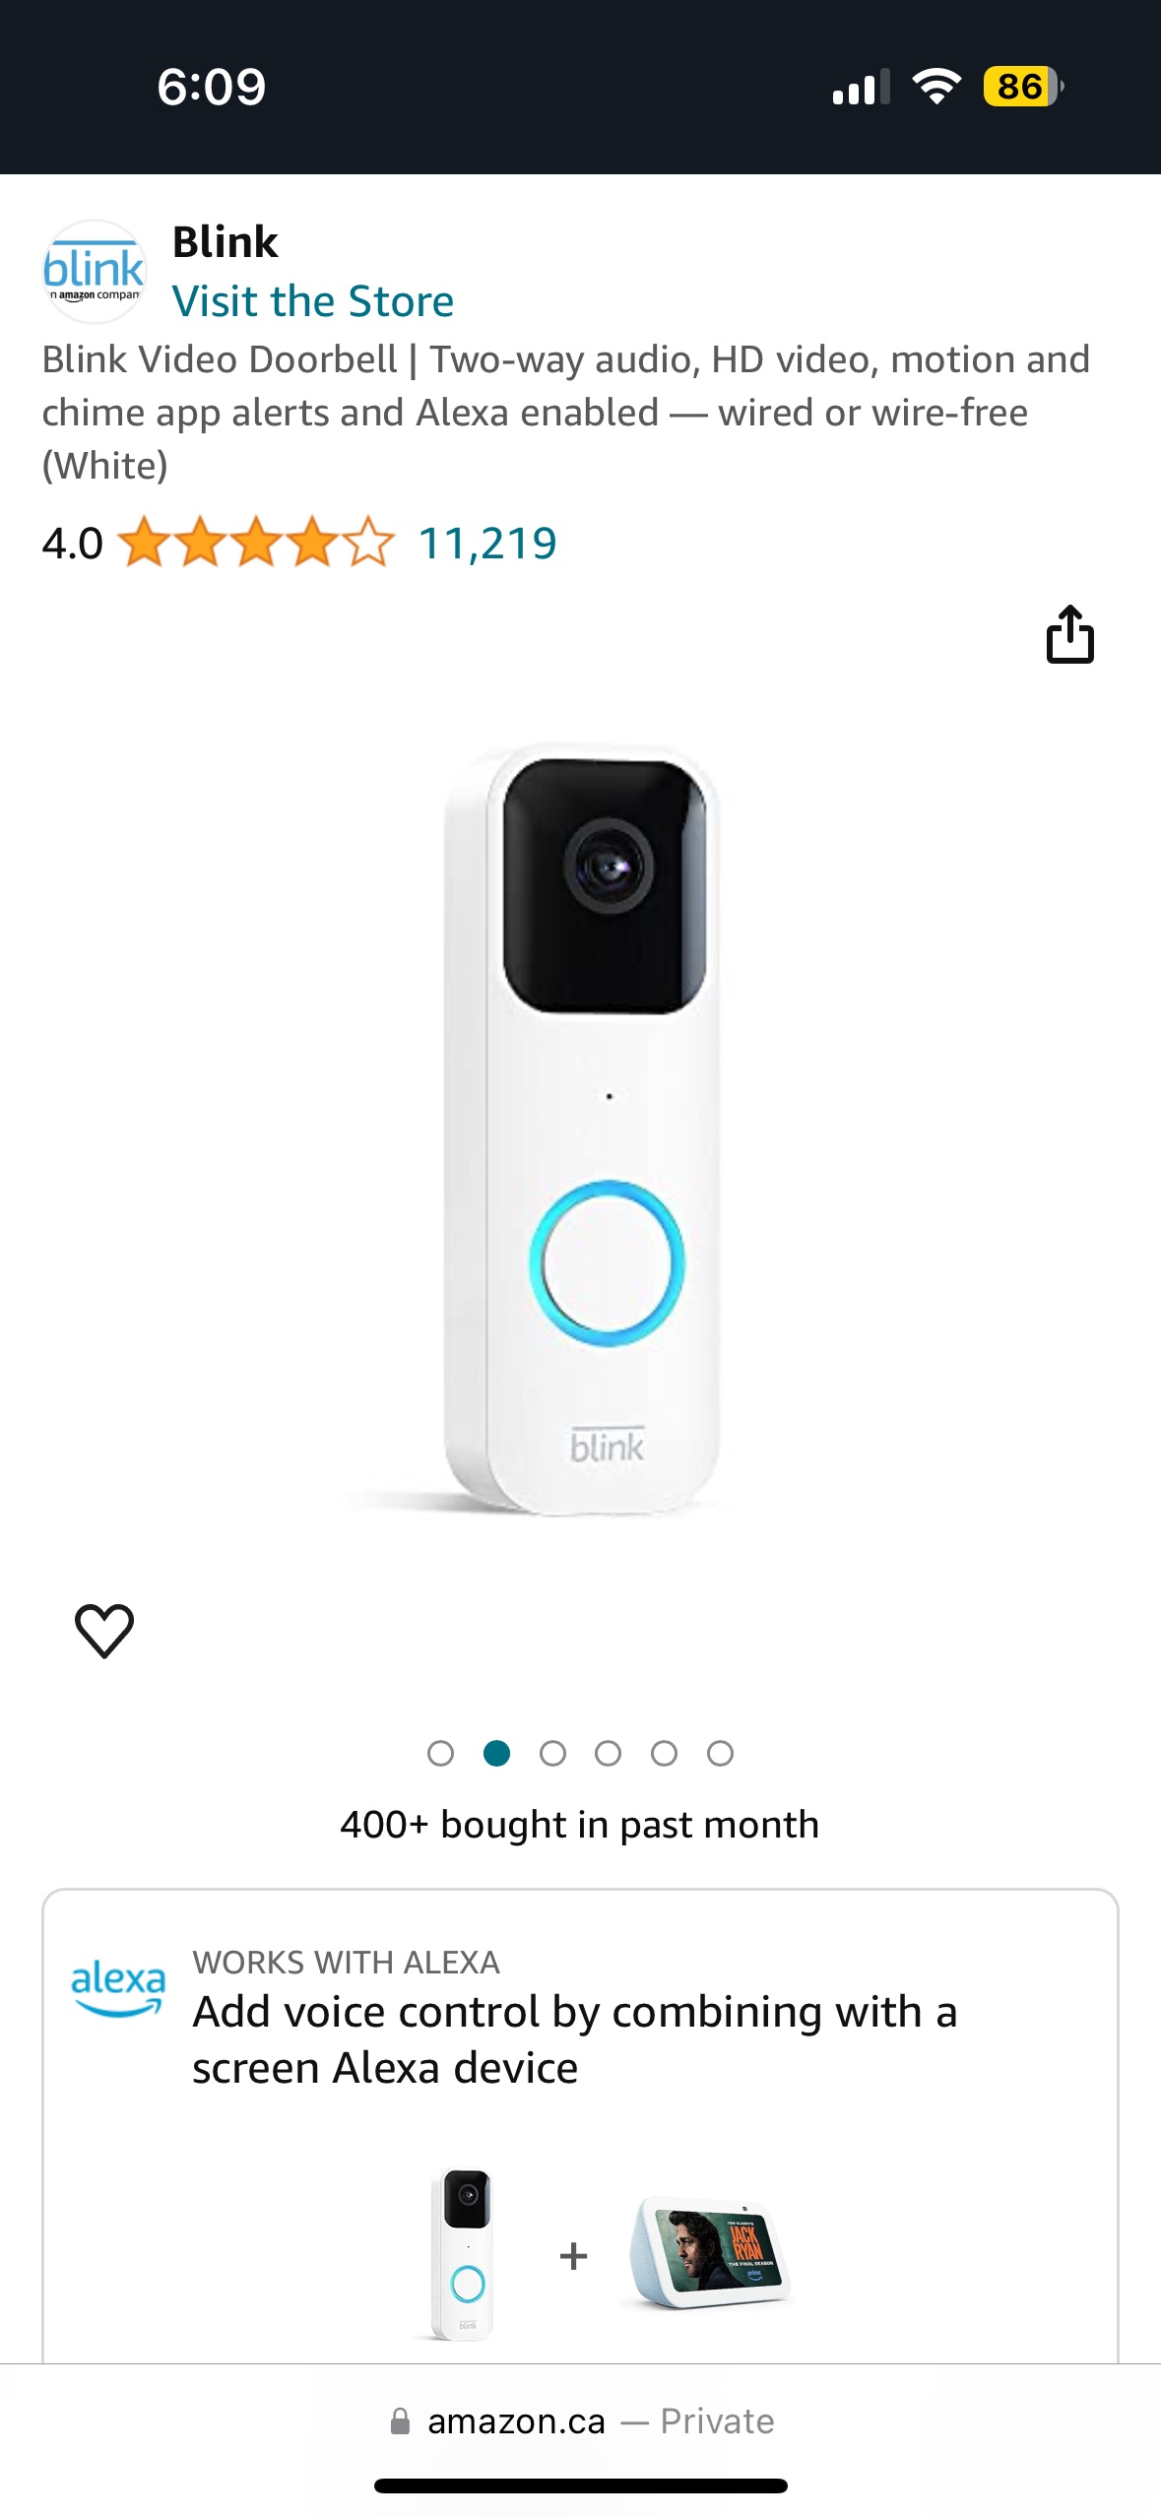The image size is (1161, 2517).
Task: Click the Visit the Store link
Action: 313,301
